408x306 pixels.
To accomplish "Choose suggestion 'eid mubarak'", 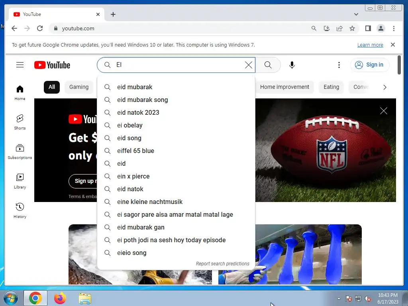I will coord(176,87).
